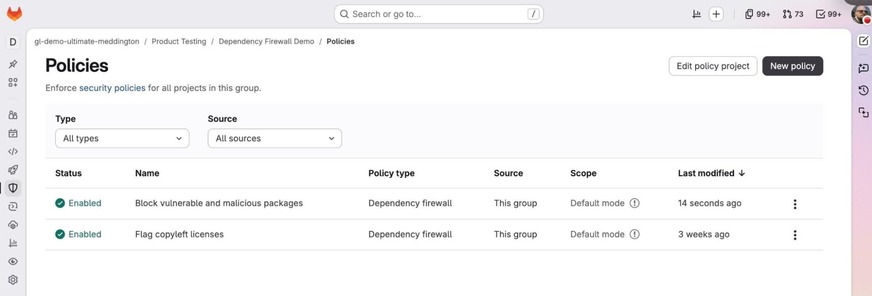Click Enabled status of Flag copyleft licenses
This screenshot has height=296, width=872.
78,234
